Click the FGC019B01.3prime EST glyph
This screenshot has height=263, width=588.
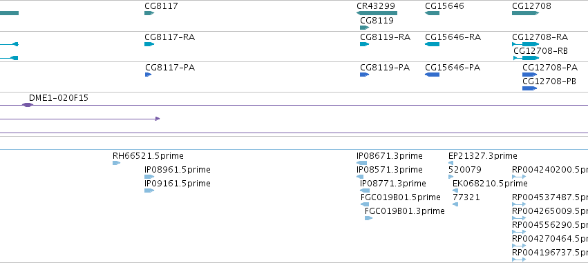tap(368, 218)
